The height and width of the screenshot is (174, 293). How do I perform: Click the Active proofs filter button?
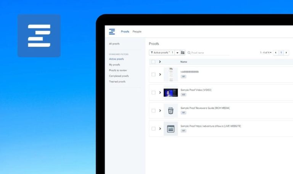[x=162, y=53]
